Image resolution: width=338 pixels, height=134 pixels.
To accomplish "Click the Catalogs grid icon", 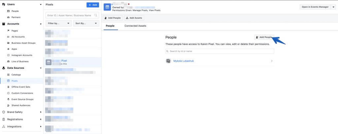I will pos(8,74).
